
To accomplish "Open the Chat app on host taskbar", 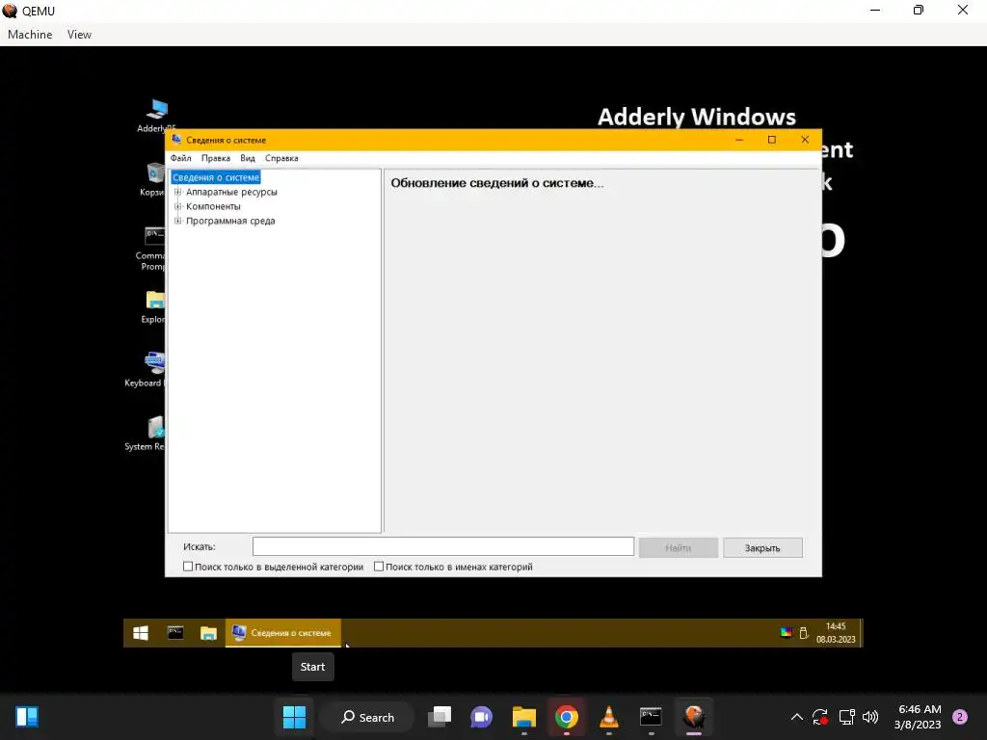I will pyautogui.click(x=482, y=717).
